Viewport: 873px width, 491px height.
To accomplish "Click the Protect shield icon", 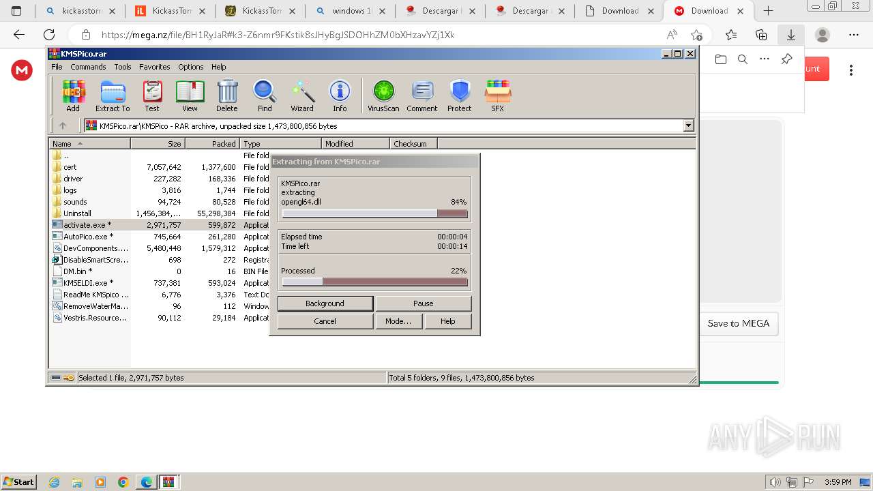I will click(x=460, y=95).
